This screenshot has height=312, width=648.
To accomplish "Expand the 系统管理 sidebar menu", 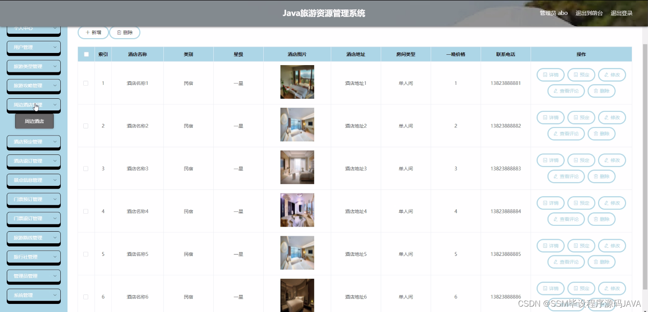I will 33,295.
